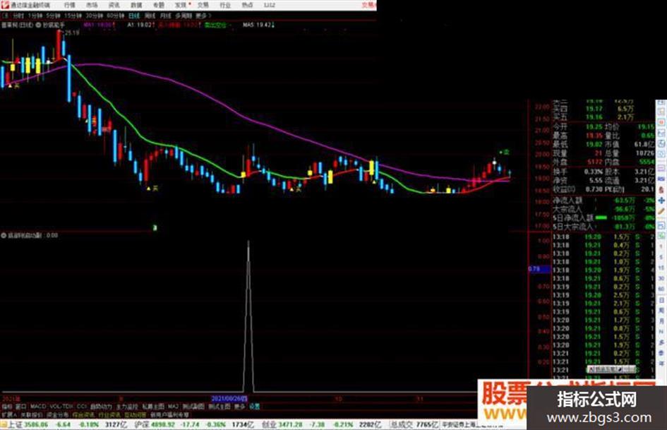
Task: Select the MACD indicator tab
Action: pos(38,407)
